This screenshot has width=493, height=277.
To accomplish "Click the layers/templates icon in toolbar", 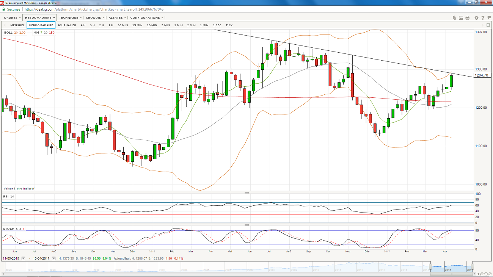I will coord(454,18).
